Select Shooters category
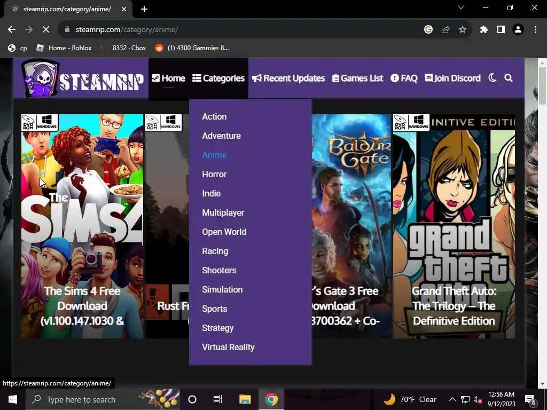 (219, 270)
